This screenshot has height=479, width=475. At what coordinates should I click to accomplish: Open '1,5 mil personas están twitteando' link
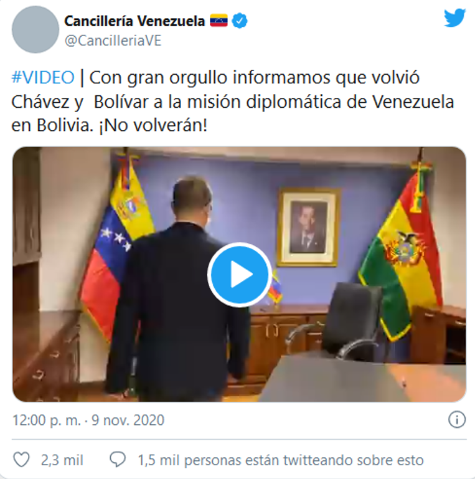point(281,460)
